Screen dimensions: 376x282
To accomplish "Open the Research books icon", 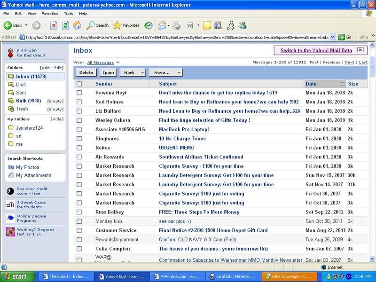I will [218, 25].
